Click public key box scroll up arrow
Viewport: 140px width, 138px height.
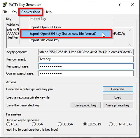click(x=130, y=30)
